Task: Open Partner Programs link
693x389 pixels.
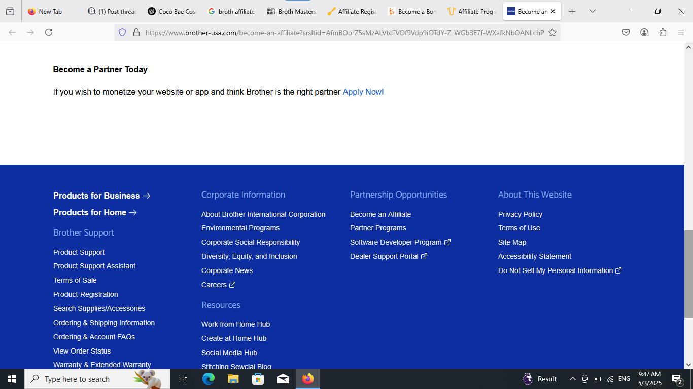Action: click(378, 228)
